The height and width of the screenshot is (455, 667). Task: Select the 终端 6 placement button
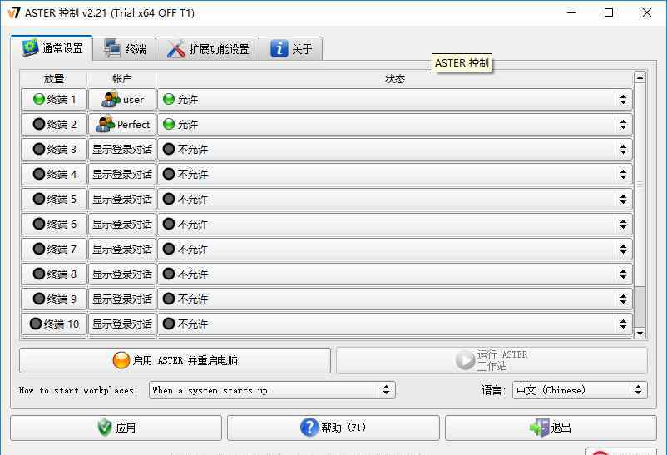point(54,225)
